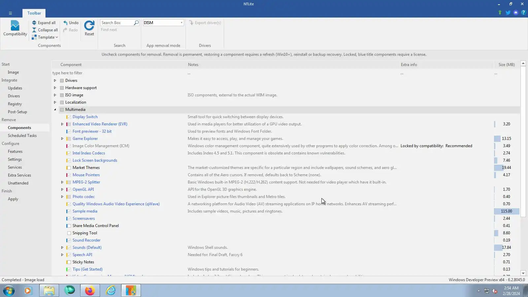This screenshot has width=528, height=297.
Task: Click the 'type here to filter' field
Action: tap(119, 73)
